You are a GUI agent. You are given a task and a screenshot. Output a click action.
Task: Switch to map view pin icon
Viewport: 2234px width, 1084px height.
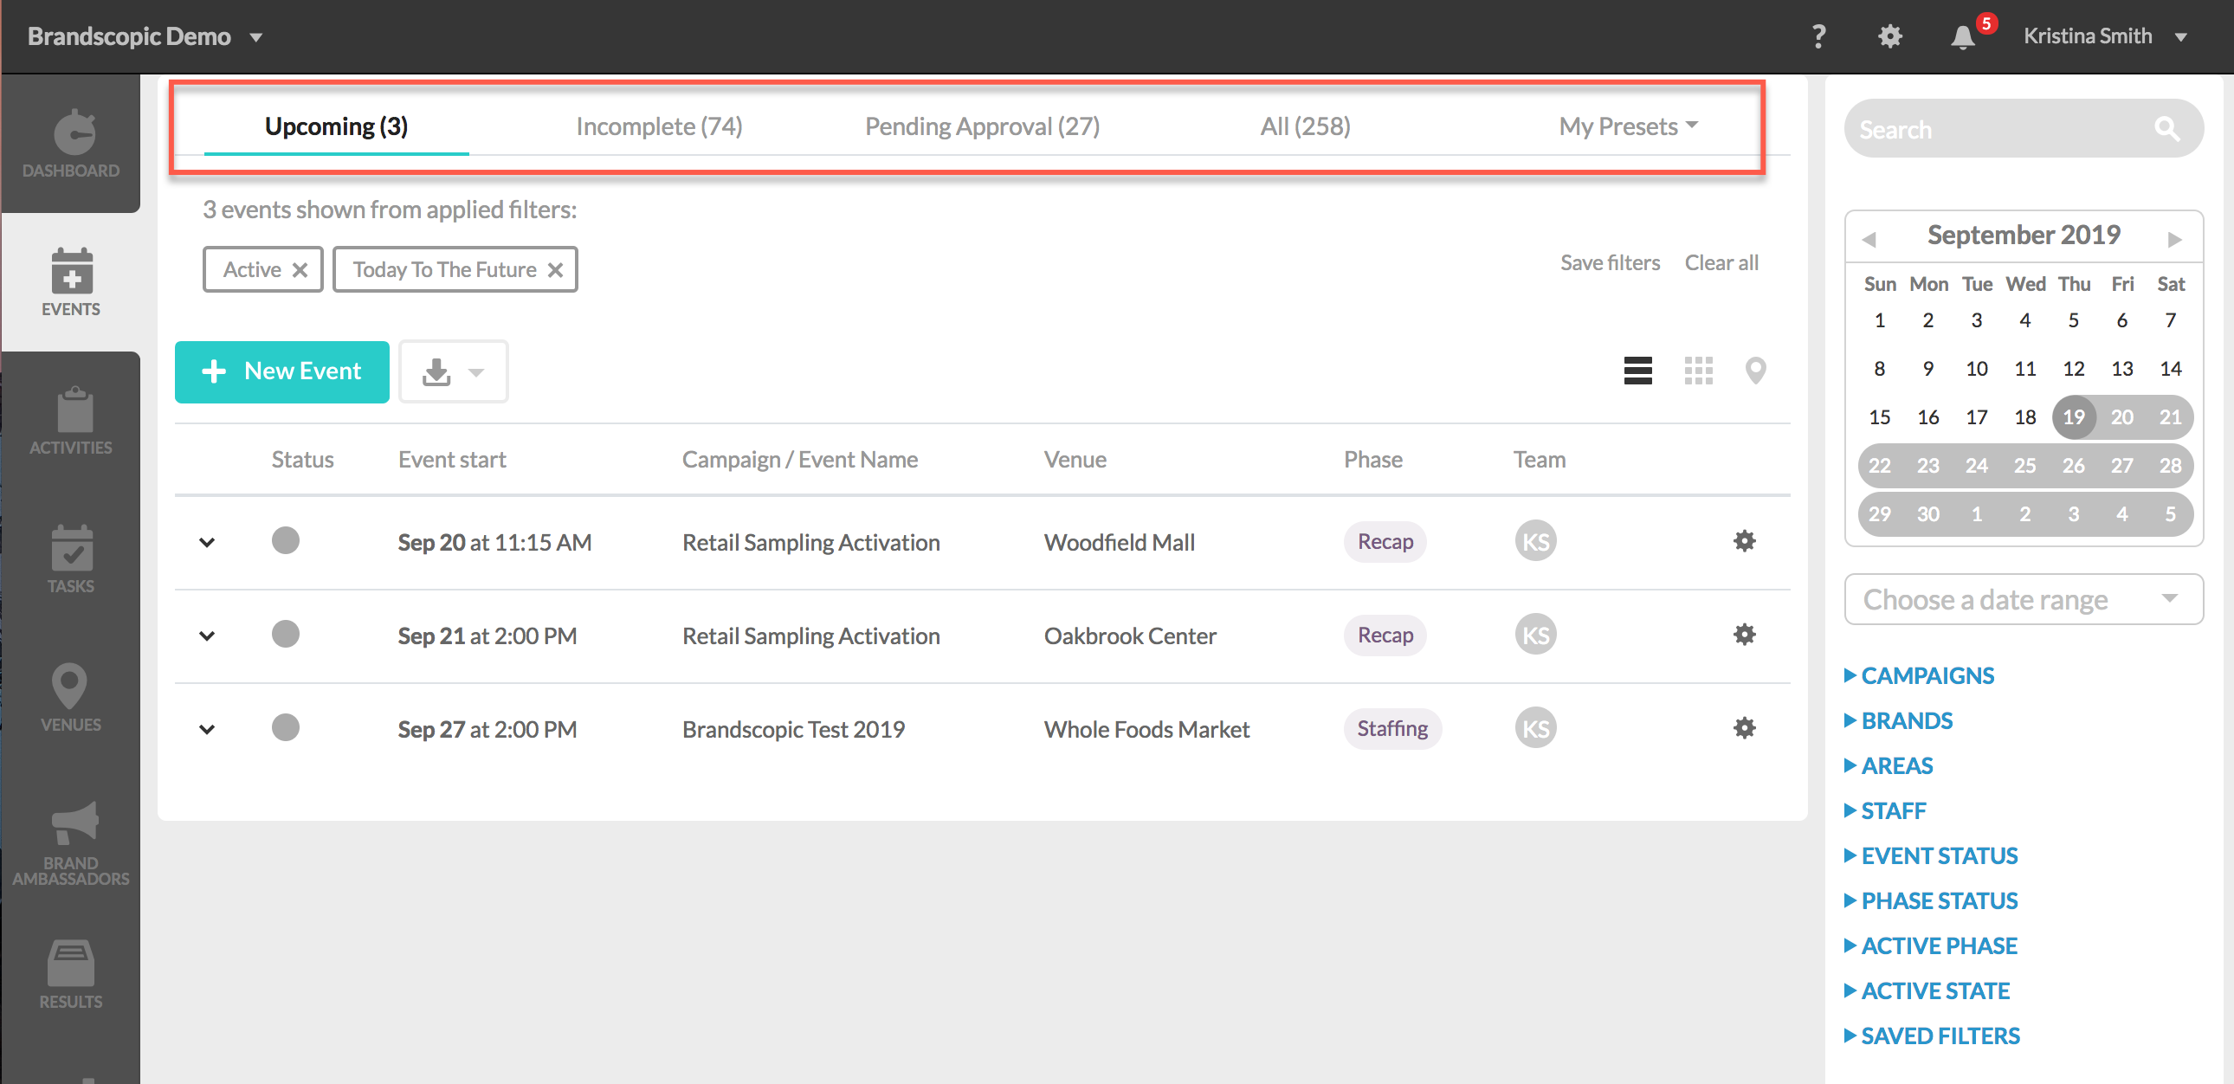coord(1755,371)
